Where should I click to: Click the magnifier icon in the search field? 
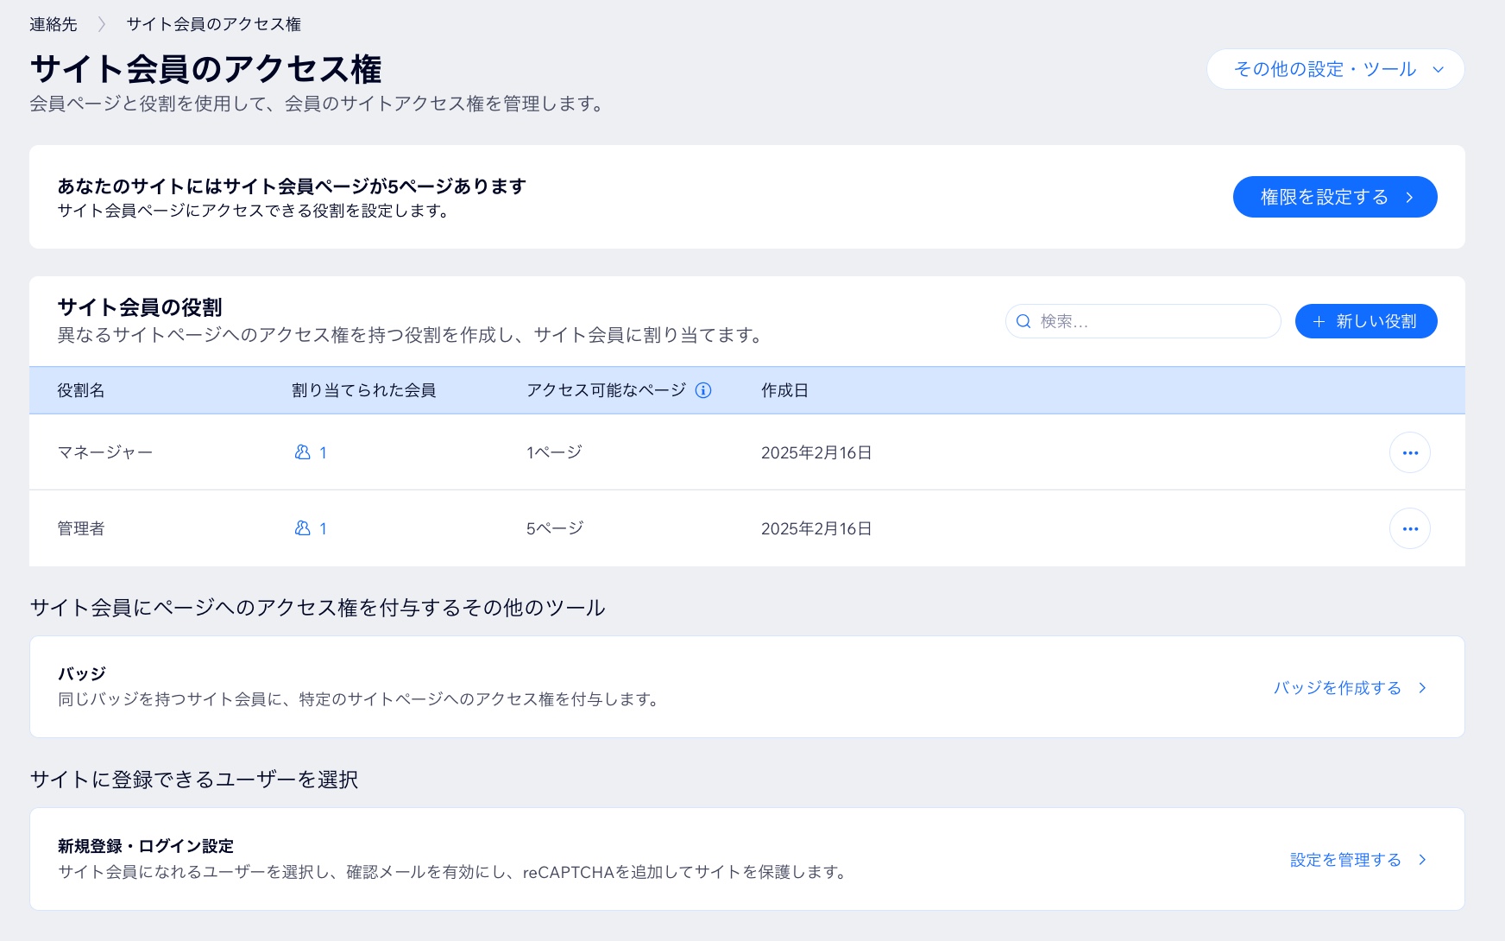point(1023,320)
